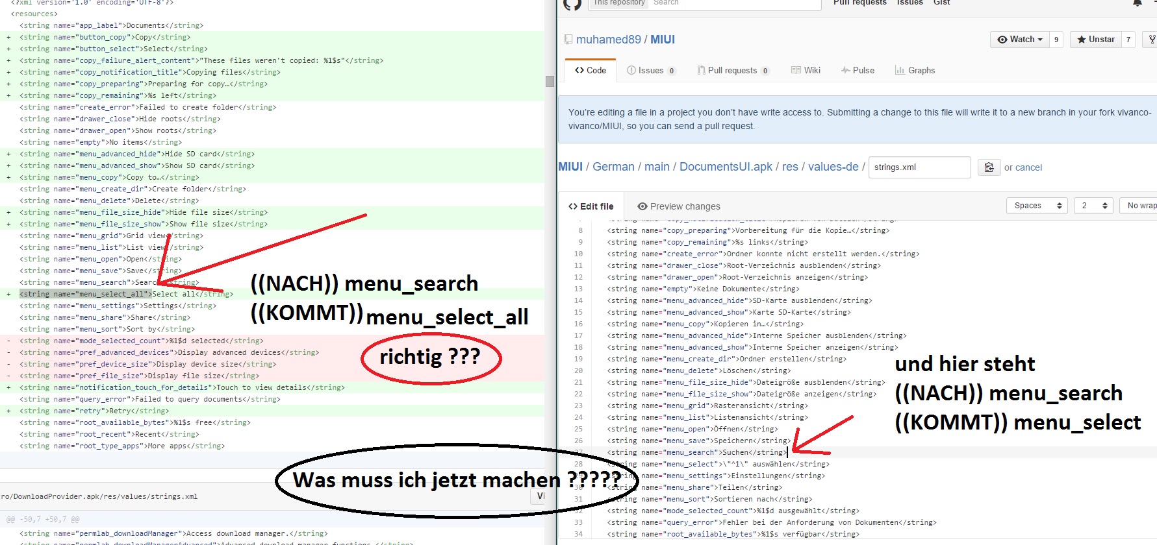Click the menu_advanced_show Show SD card line
Viewport: 1157px width, 545px height.
pos(137,165)
